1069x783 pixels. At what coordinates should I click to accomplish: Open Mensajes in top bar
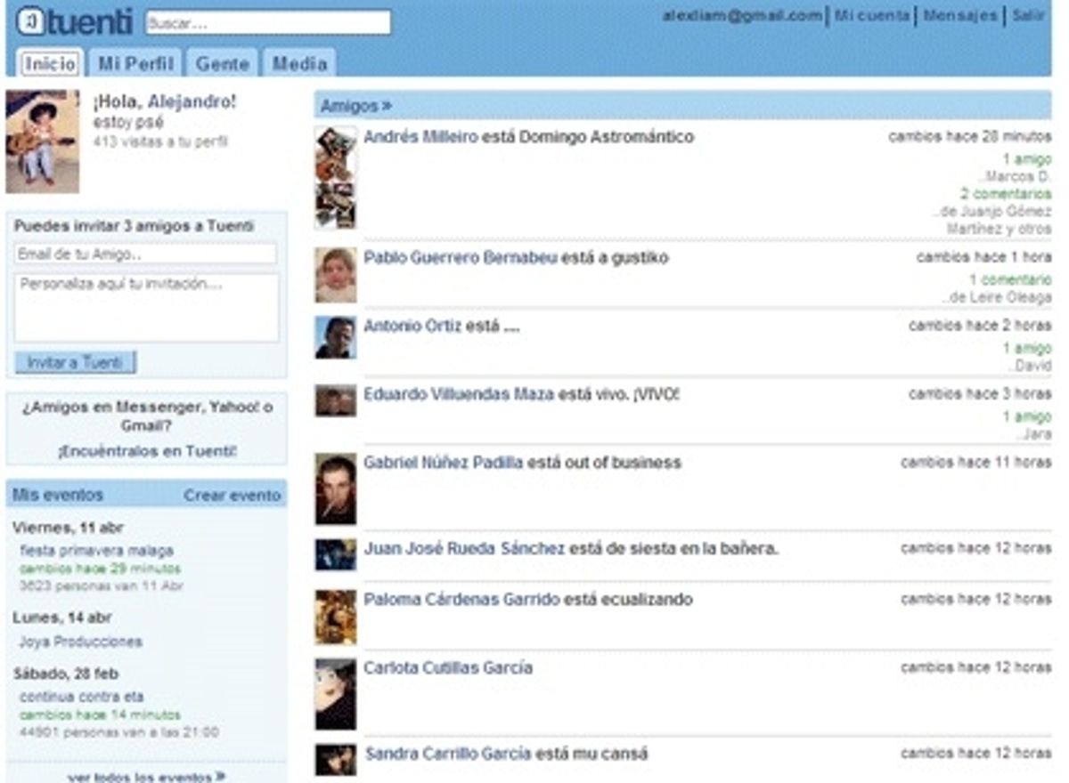(960, 15)
